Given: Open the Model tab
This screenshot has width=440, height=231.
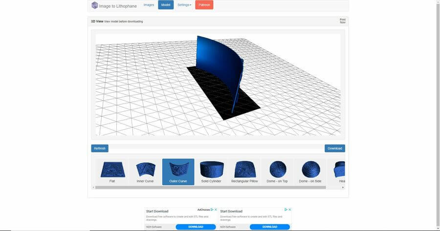Looking at the screenshot, I should tap(166, 5).
